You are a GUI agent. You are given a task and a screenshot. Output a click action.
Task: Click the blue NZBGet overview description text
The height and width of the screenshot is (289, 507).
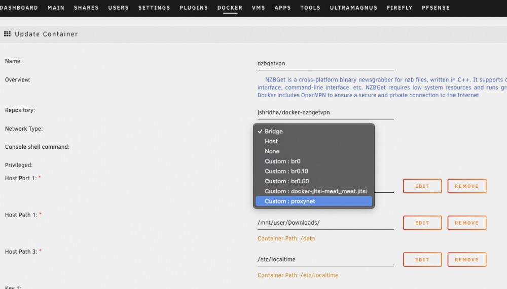[382, 88]
